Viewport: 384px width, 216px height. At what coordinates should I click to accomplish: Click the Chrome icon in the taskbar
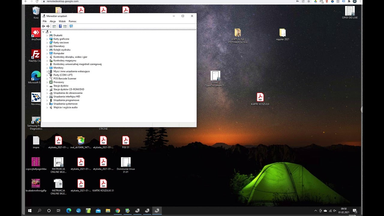(x=118, y=211)
